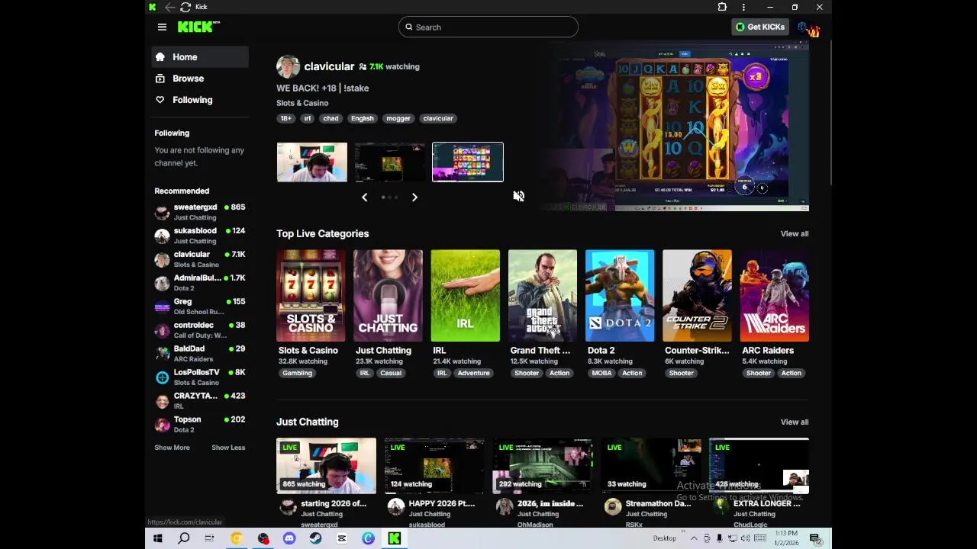The height and width of the screenshot is (549, 977).
Task: Go to Home in sidebar
Action: point(200,57)
